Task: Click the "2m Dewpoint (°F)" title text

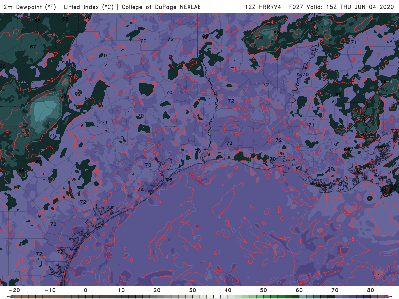Action: 30,7
